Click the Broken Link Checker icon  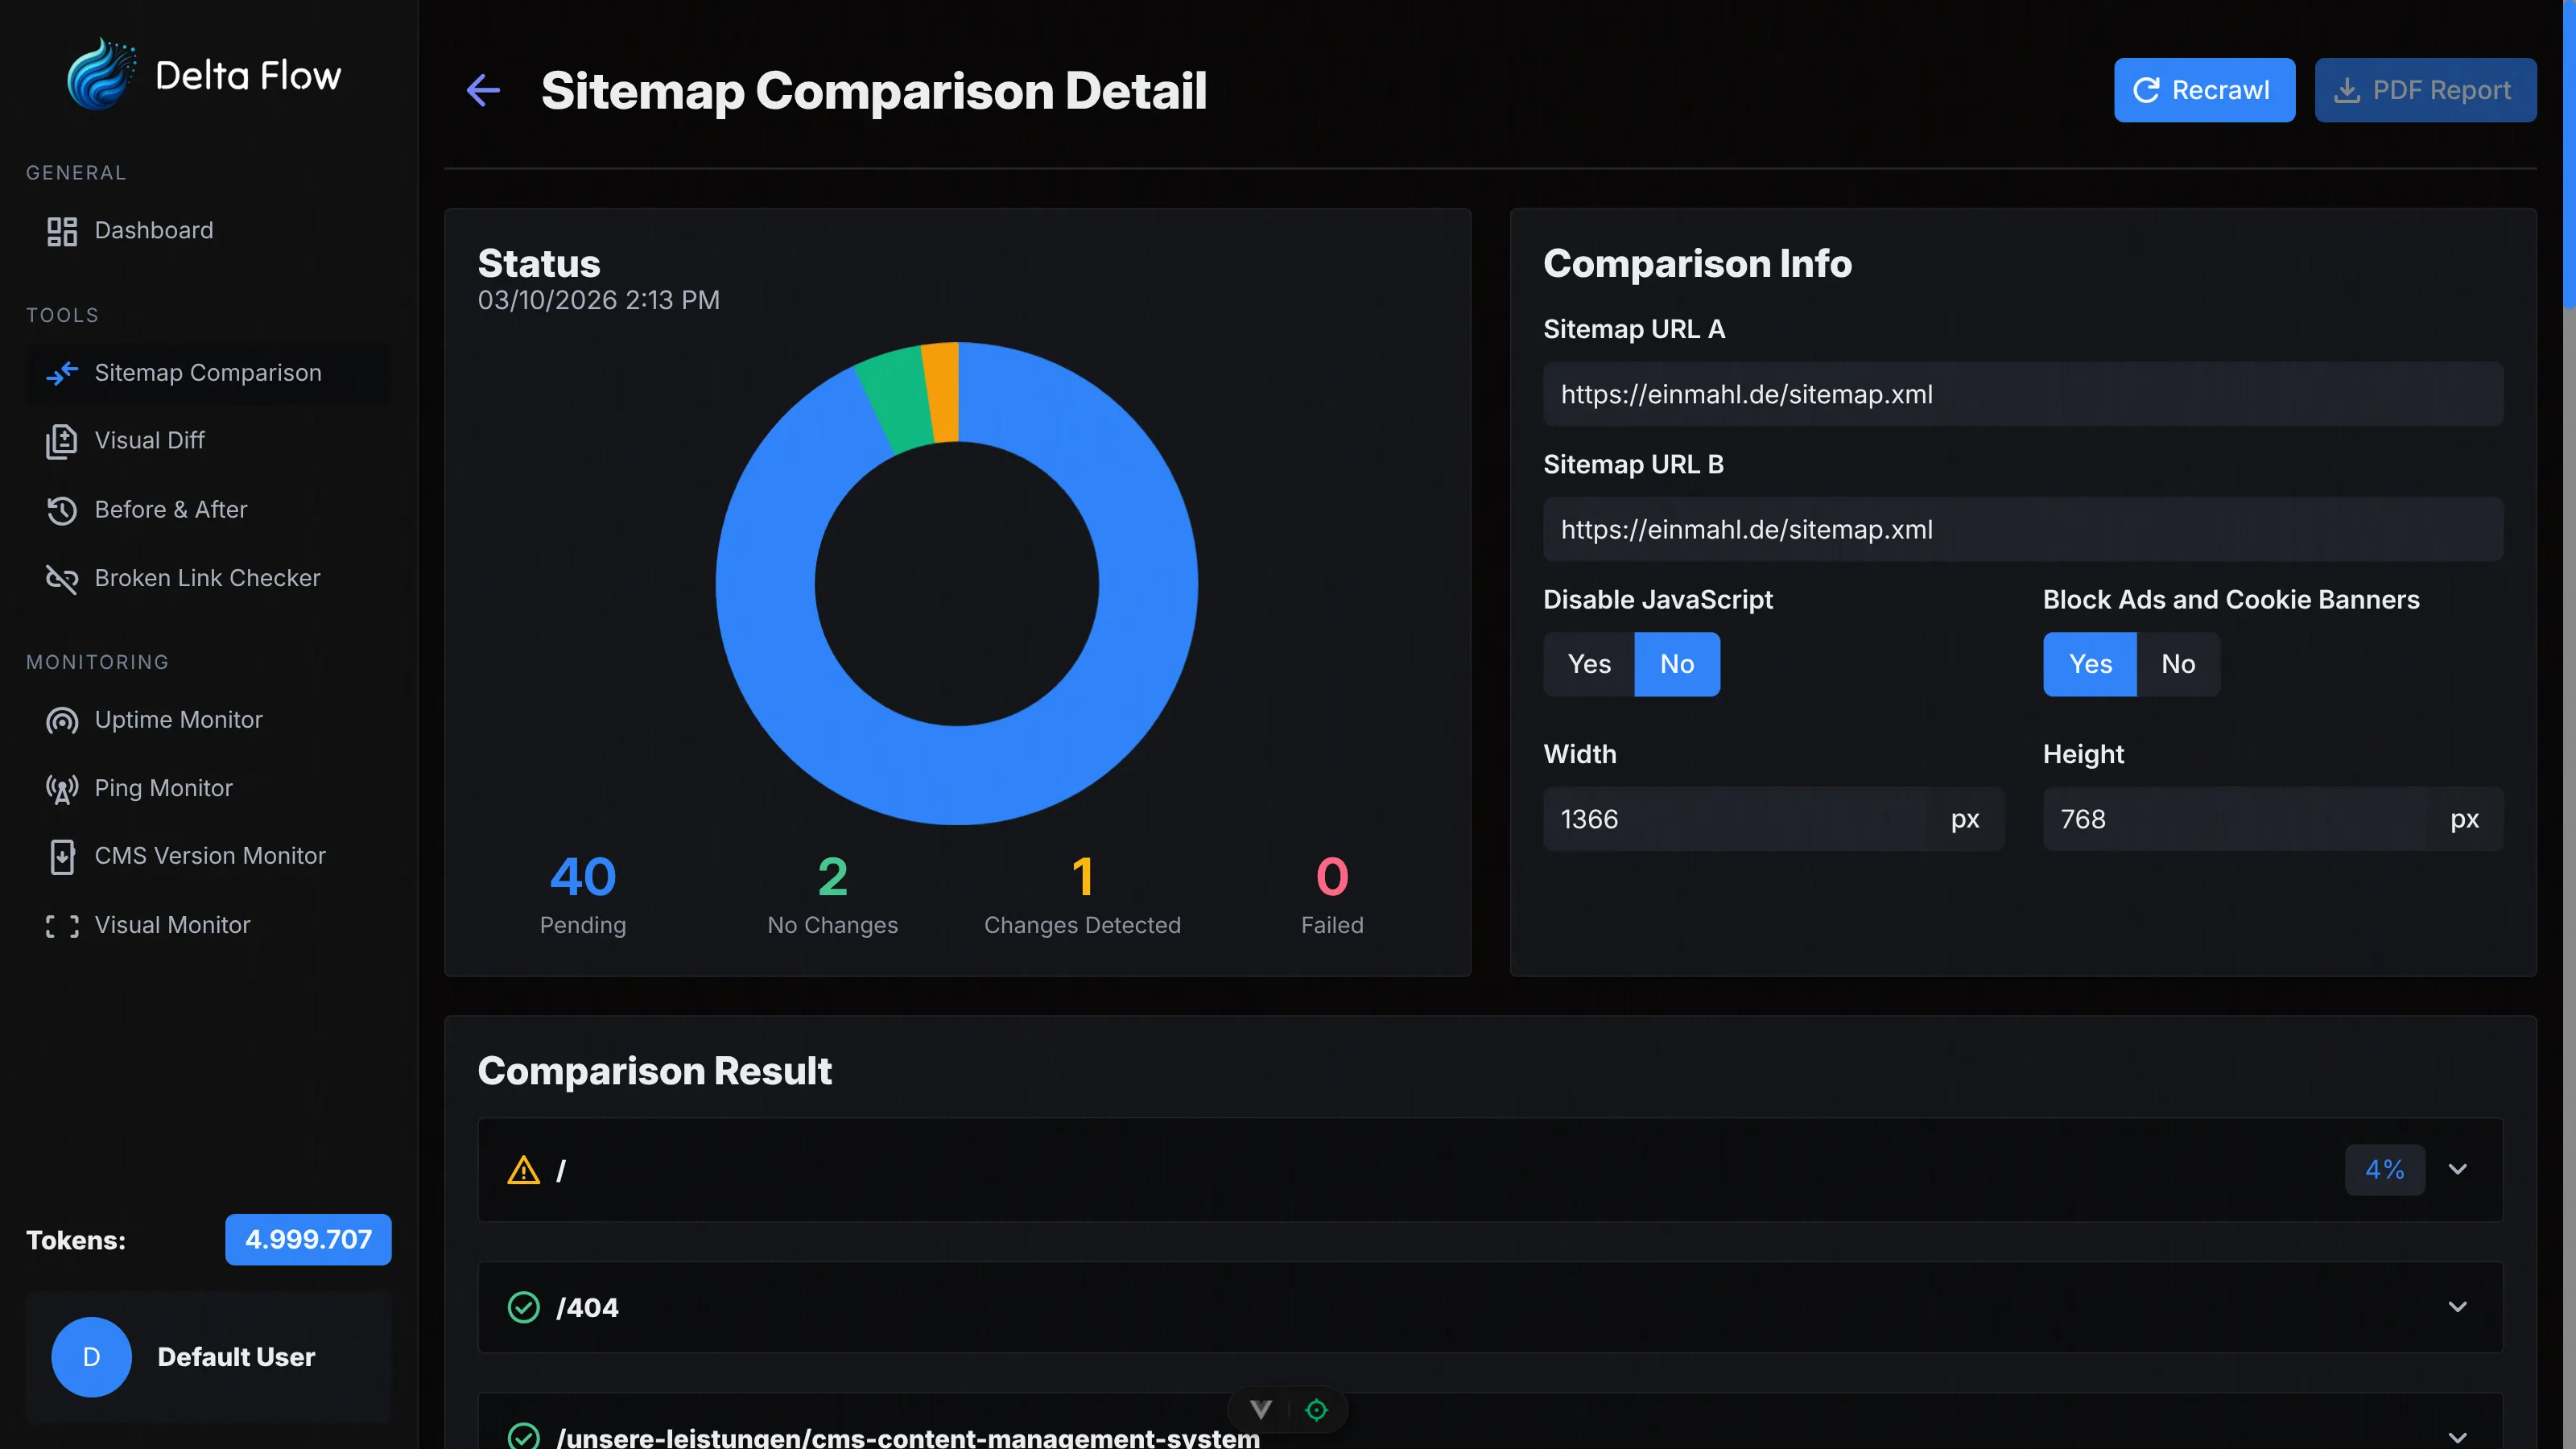(x=61, y=579)
